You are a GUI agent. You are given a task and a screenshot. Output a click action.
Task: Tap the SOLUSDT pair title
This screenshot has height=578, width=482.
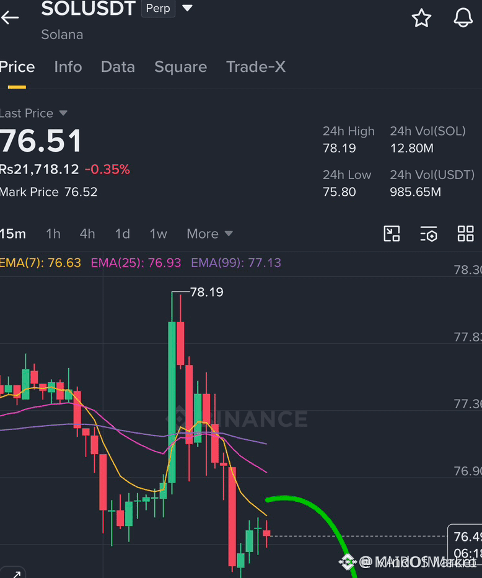89,9
